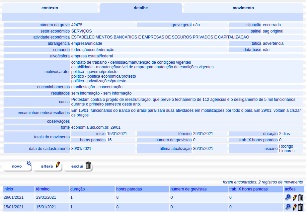Delete the 29/01/2021 movement row with the trash icon
Viewport: 306px width, 213px height.
point(300,198)
